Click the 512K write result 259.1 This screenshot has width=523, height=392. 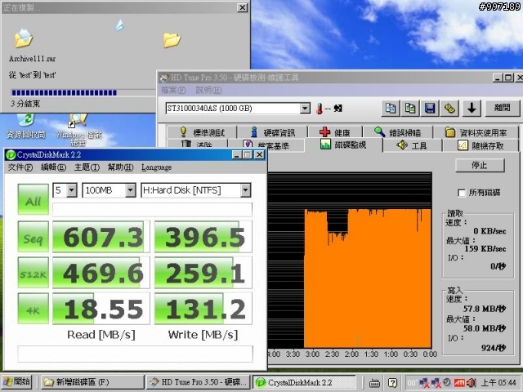tap(203, 273)
